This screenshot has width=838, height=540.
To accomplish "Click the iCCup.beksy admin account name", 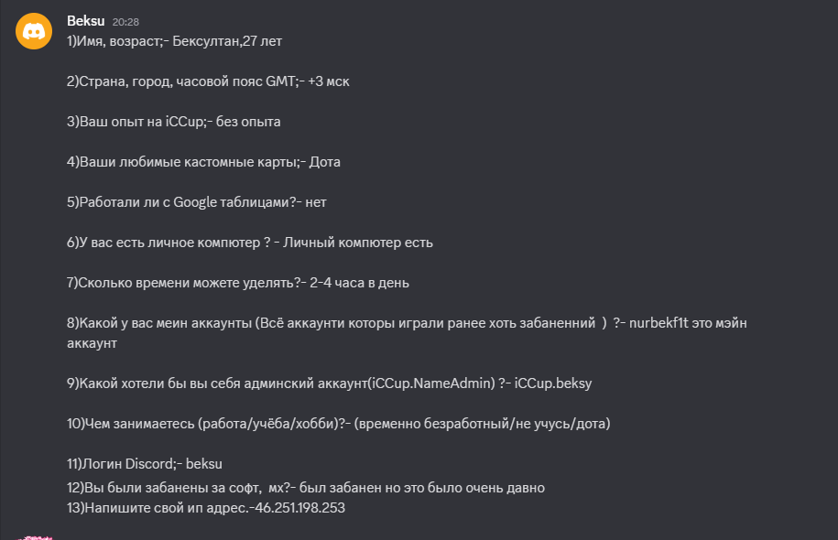I will click(553, 383).
